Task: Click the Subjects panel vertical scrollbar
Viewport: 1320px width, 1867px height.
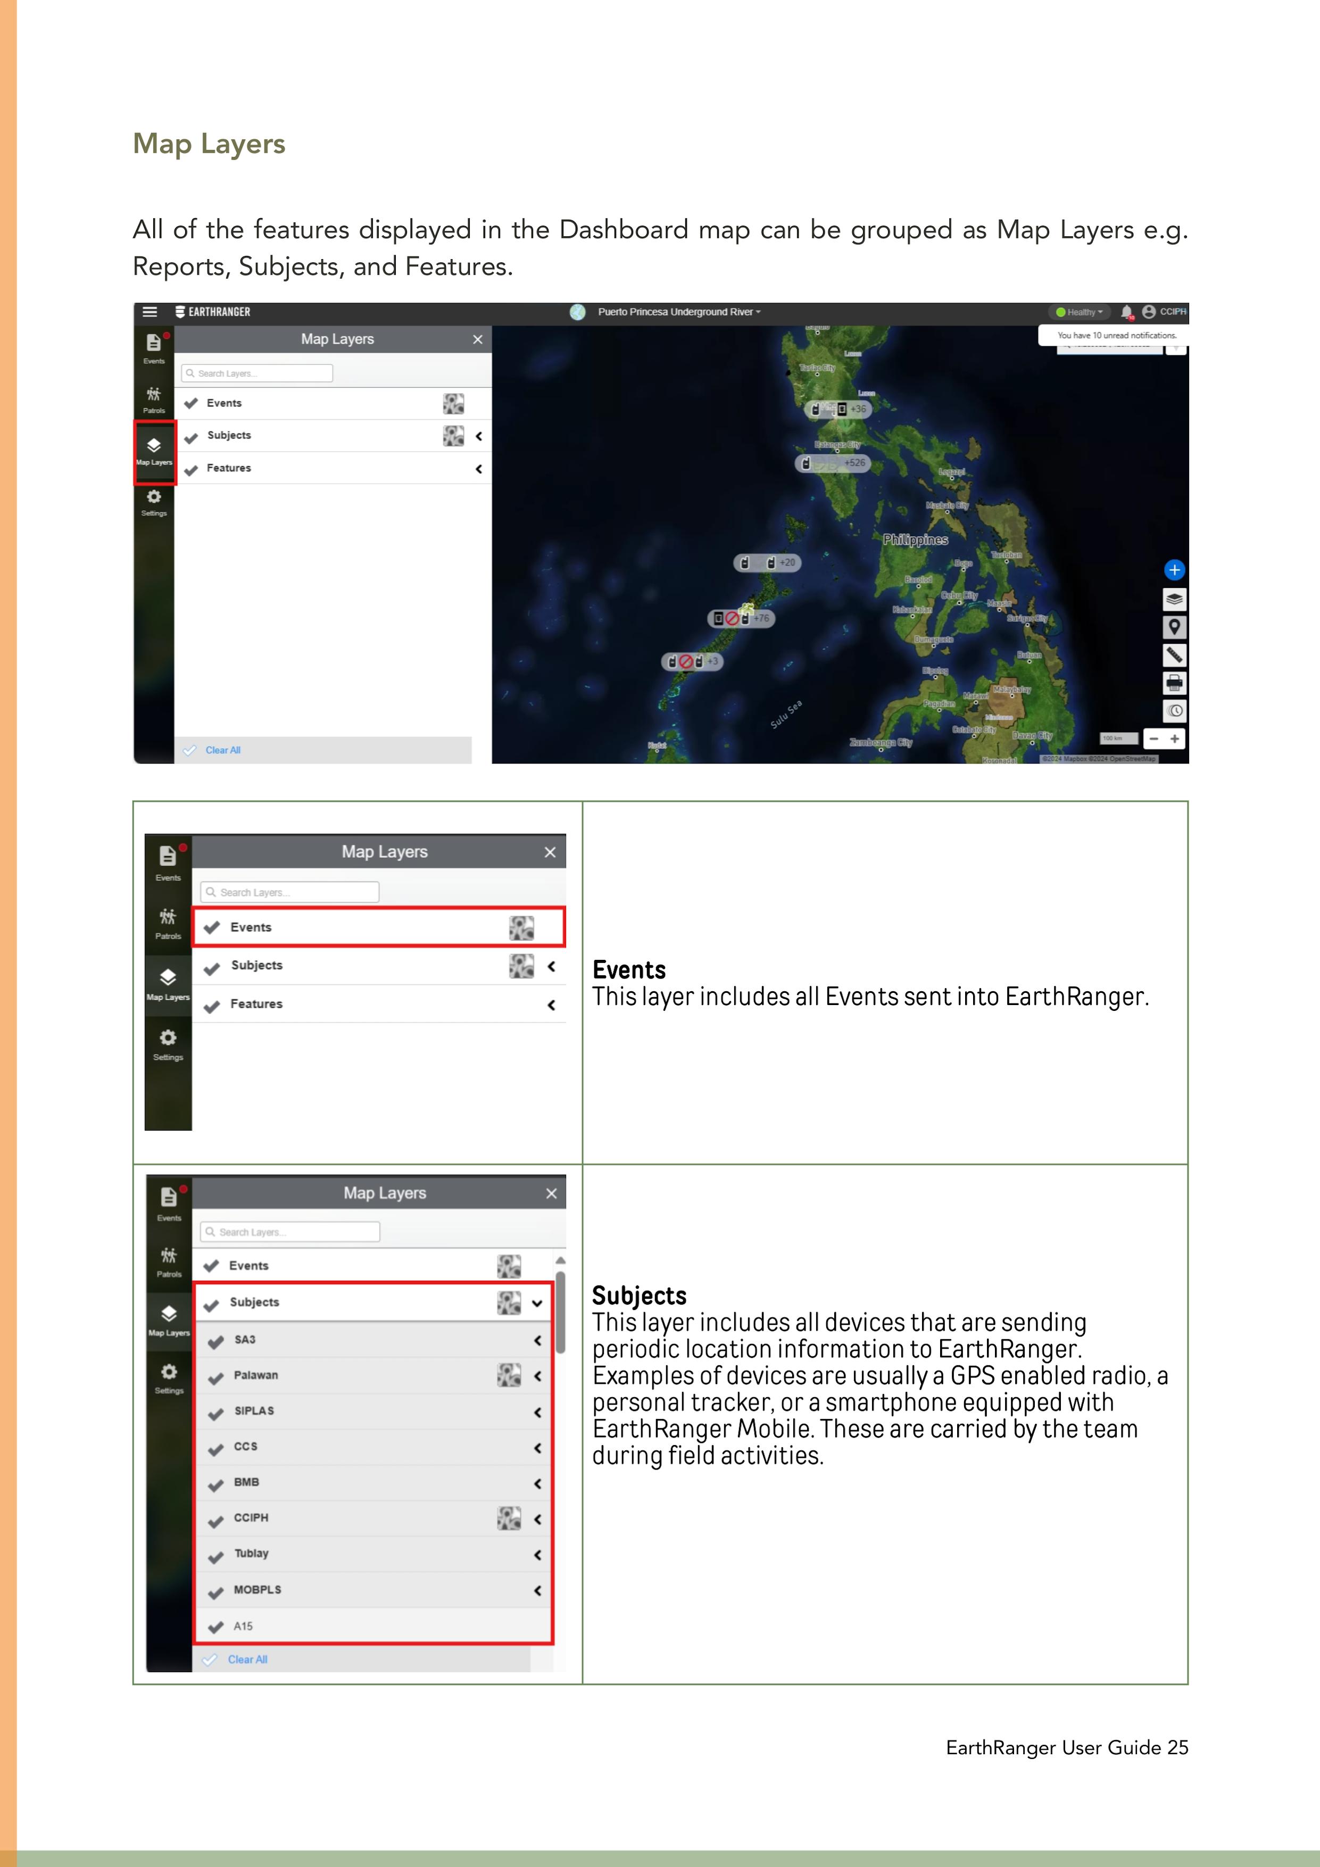Action: pyautogui.click(x=560, y=1311)
